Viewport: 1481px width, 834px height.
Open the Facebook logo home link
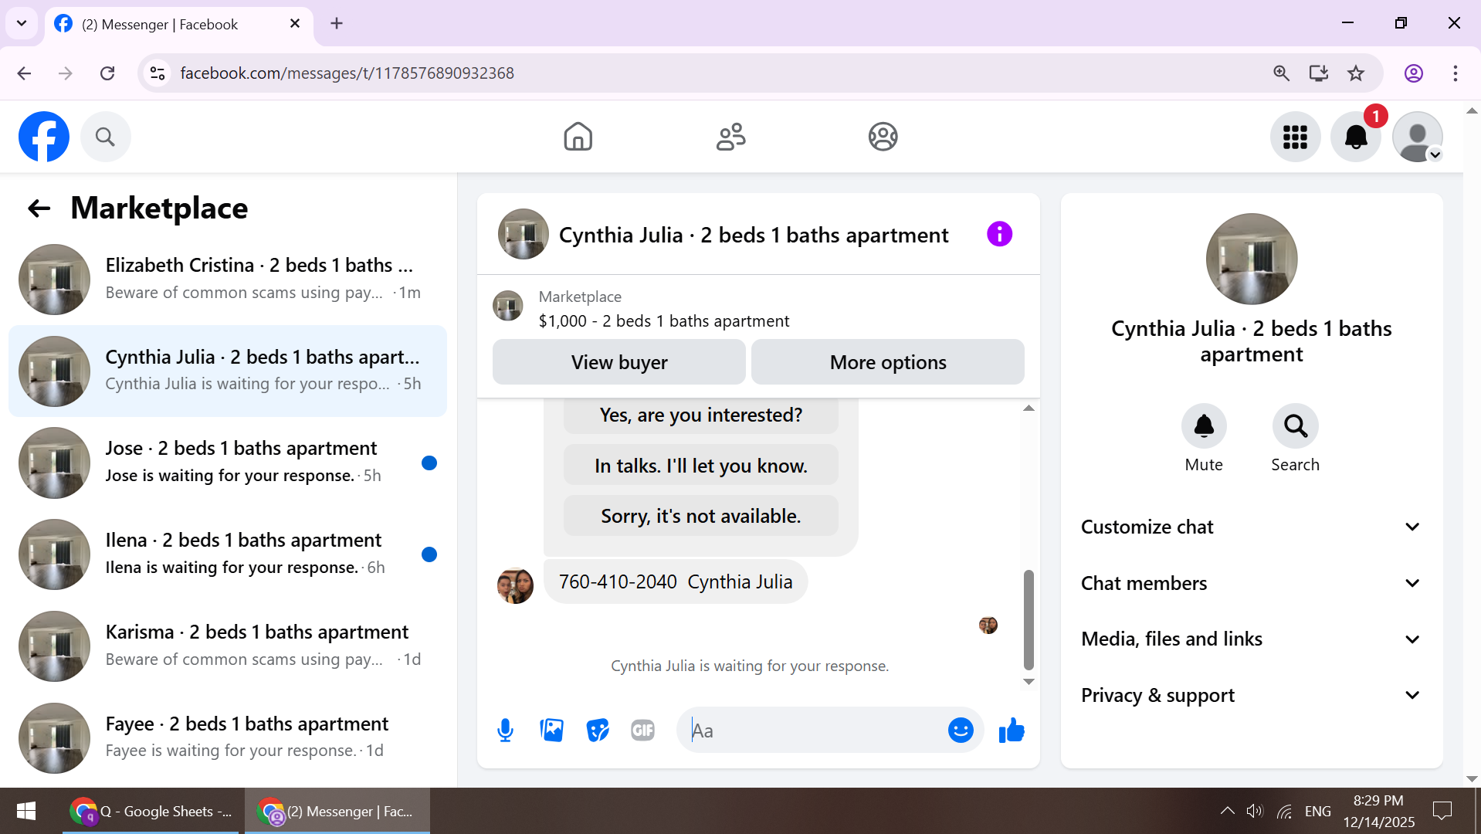pos(44,137)
